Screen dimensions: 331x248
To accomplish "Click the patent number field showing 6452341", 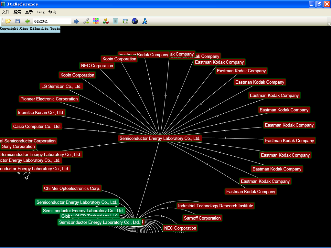I will tap(52, 21).
